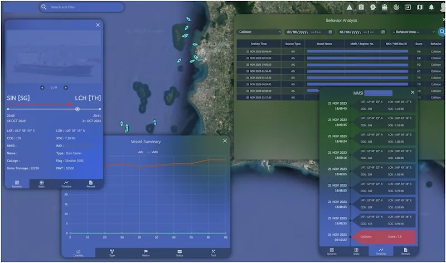This screenshot has height=263, width=446.
Task: Select the 18:49:45 timeline entry
Action: coord(384,105)
